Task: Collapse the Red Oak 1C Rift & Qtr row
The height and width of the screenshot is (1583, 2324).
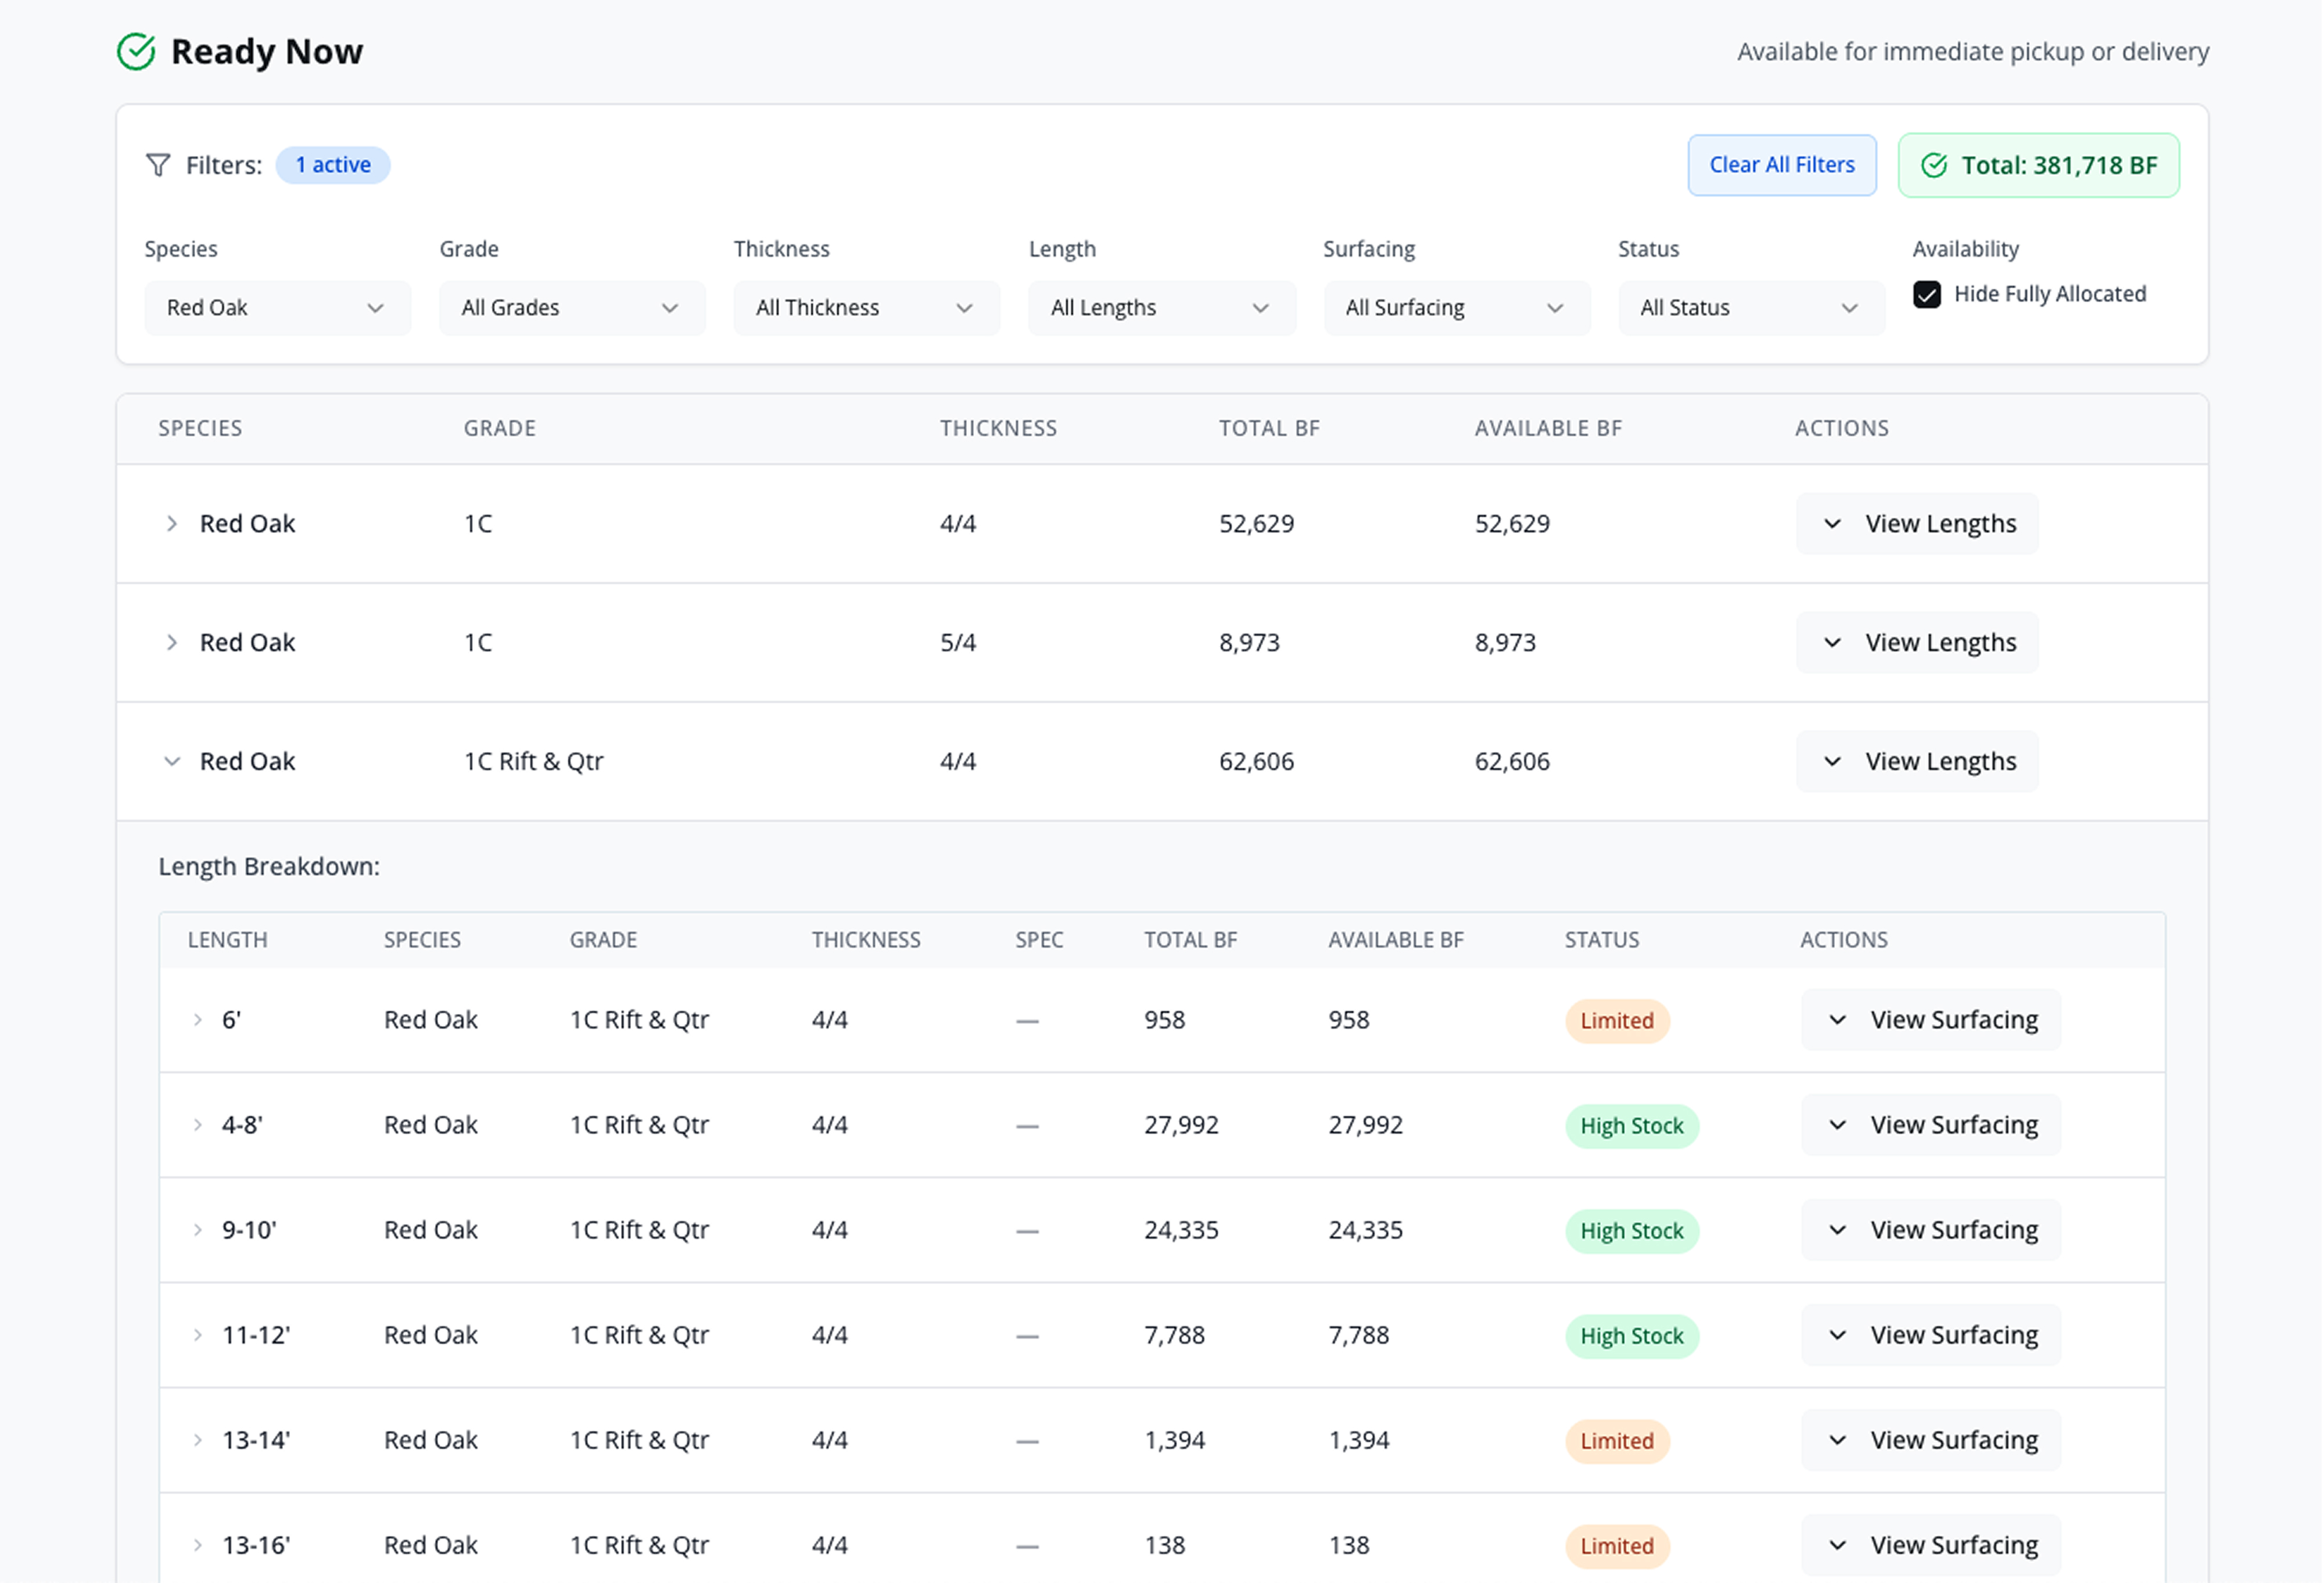Action: [172, 762]
